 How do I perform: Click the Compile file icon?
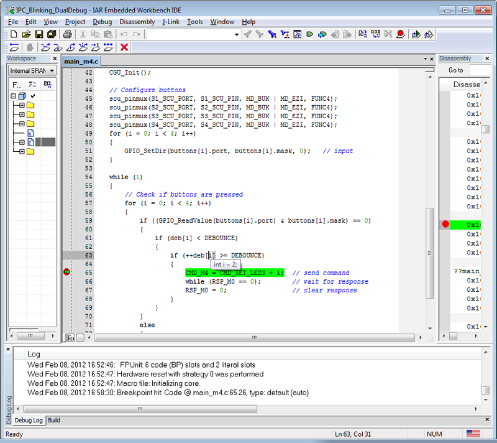click(363, 34)
